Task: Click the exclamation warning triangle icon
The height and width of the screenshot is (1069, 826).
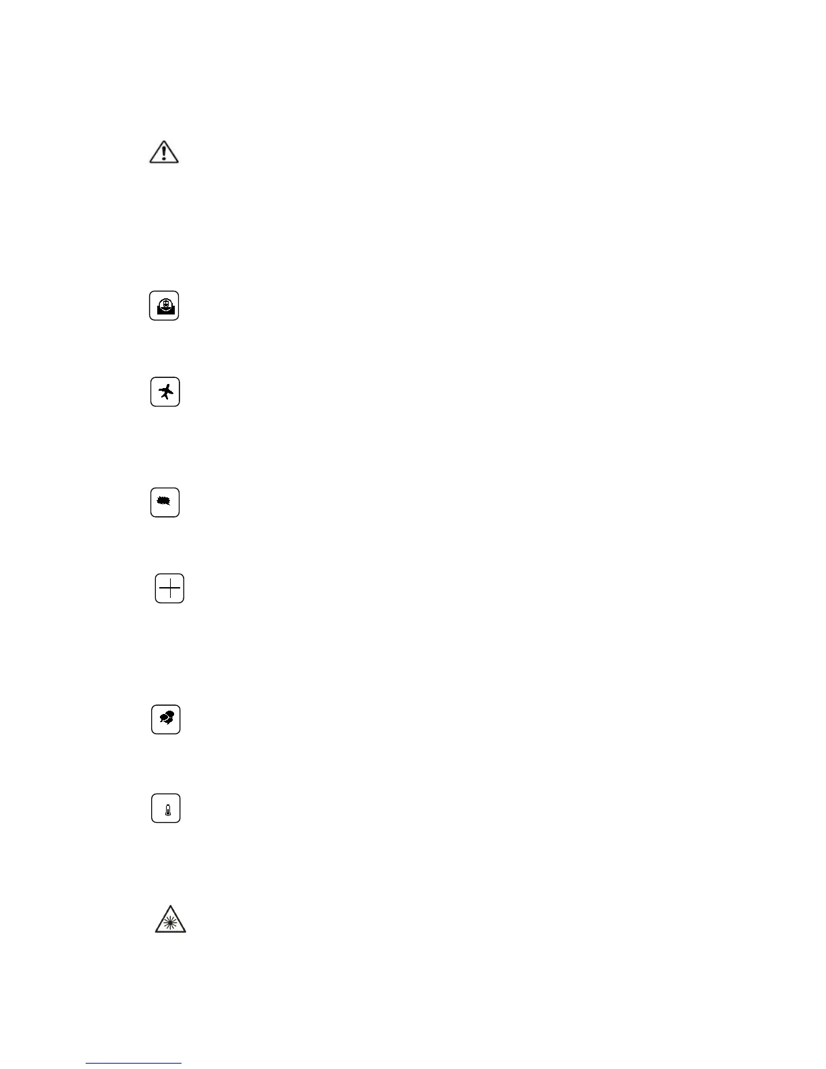Action: 164,152
